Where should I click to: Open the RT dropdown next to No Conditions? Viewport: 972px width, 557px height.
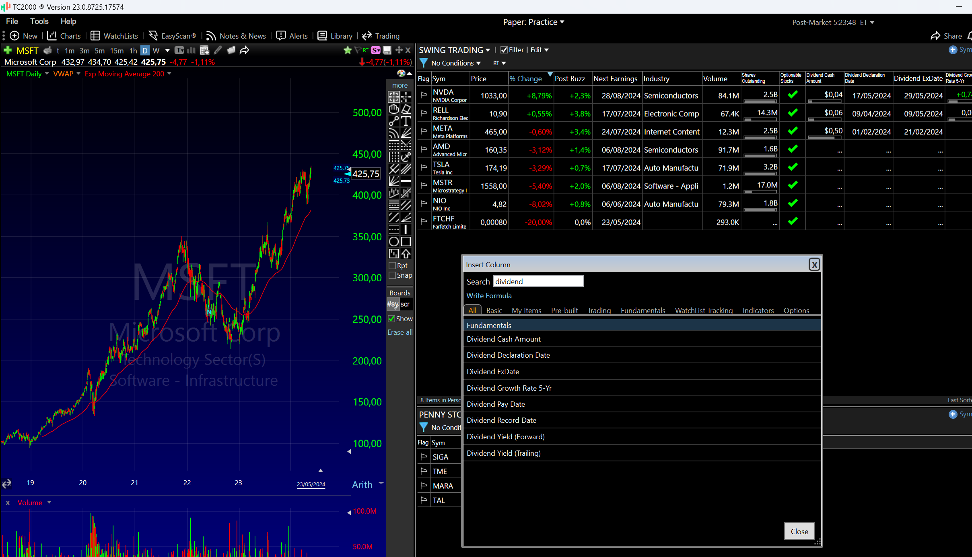pyautogui.click(x=499, y=63)
